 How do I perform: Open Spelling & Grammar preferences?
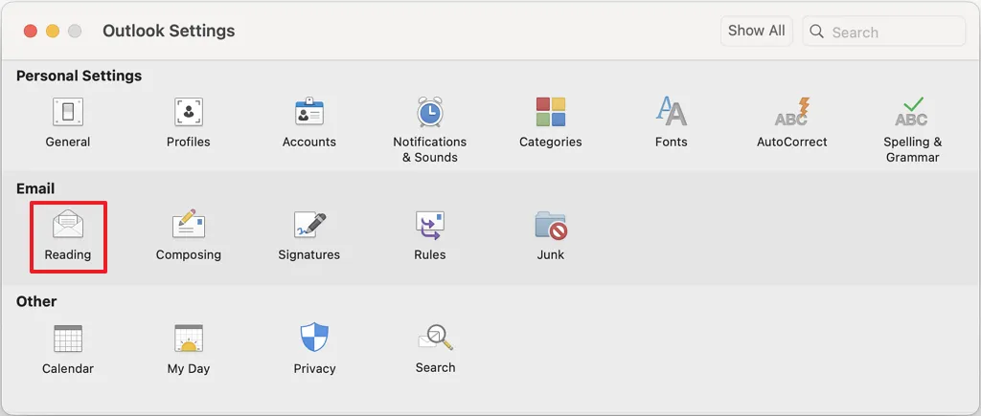click(912, 114)
